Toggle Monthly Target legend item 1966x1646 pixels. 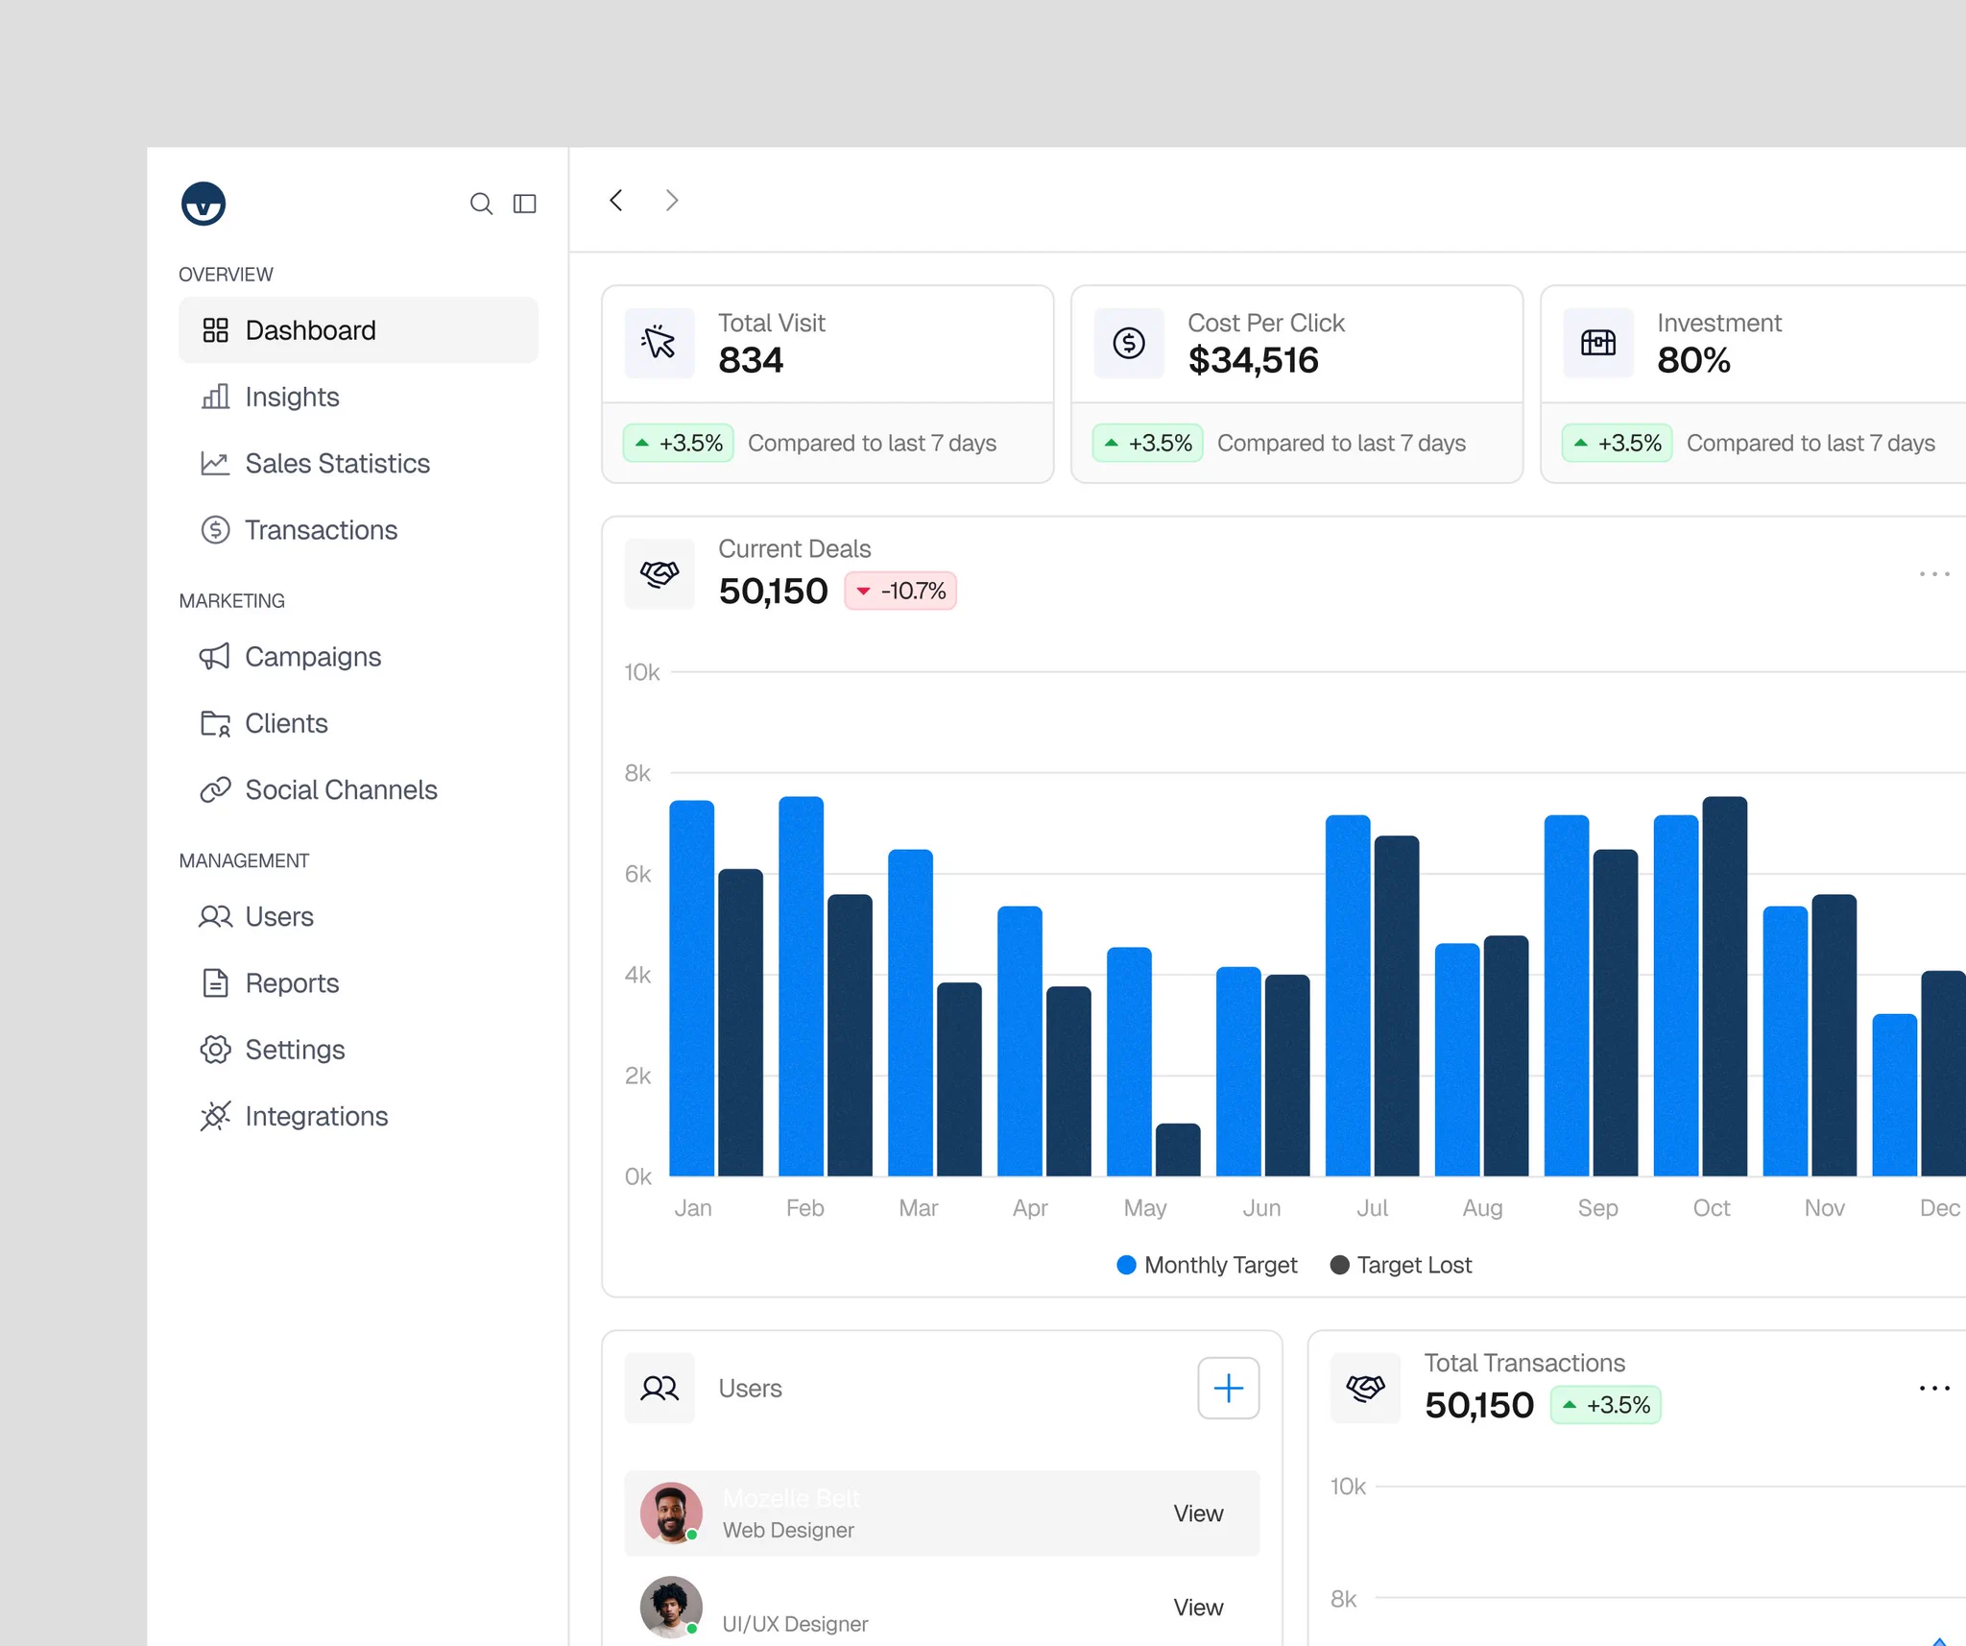pos(1207,1265)
